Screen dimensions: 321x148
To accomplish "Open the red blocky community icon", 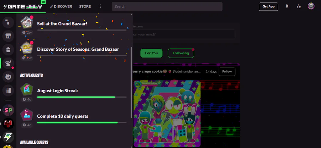I will click(x=8, y=124).
